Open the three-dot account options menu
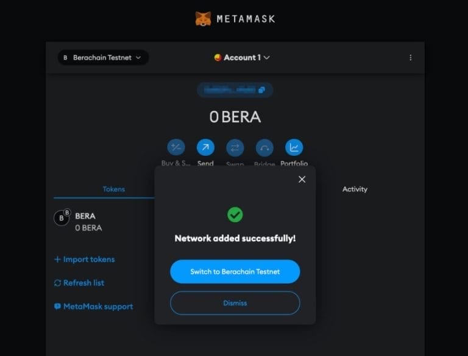468x356 pixels. pyautogui.click(x=410, y=58)
